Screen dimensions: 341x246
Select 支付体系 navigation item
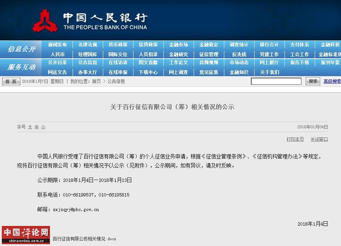click(299, 44)
